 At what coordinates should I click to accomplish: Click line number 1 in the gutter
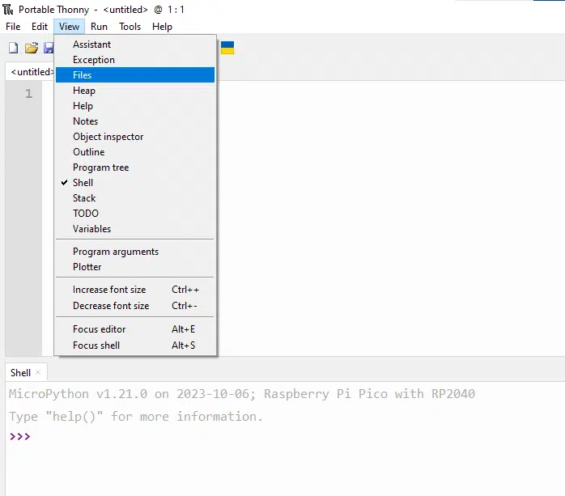[29, 94]
